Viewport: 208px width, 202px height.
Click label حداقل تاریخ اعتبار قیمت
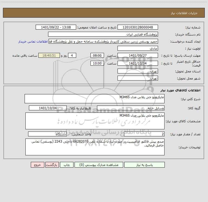(189, 63)
